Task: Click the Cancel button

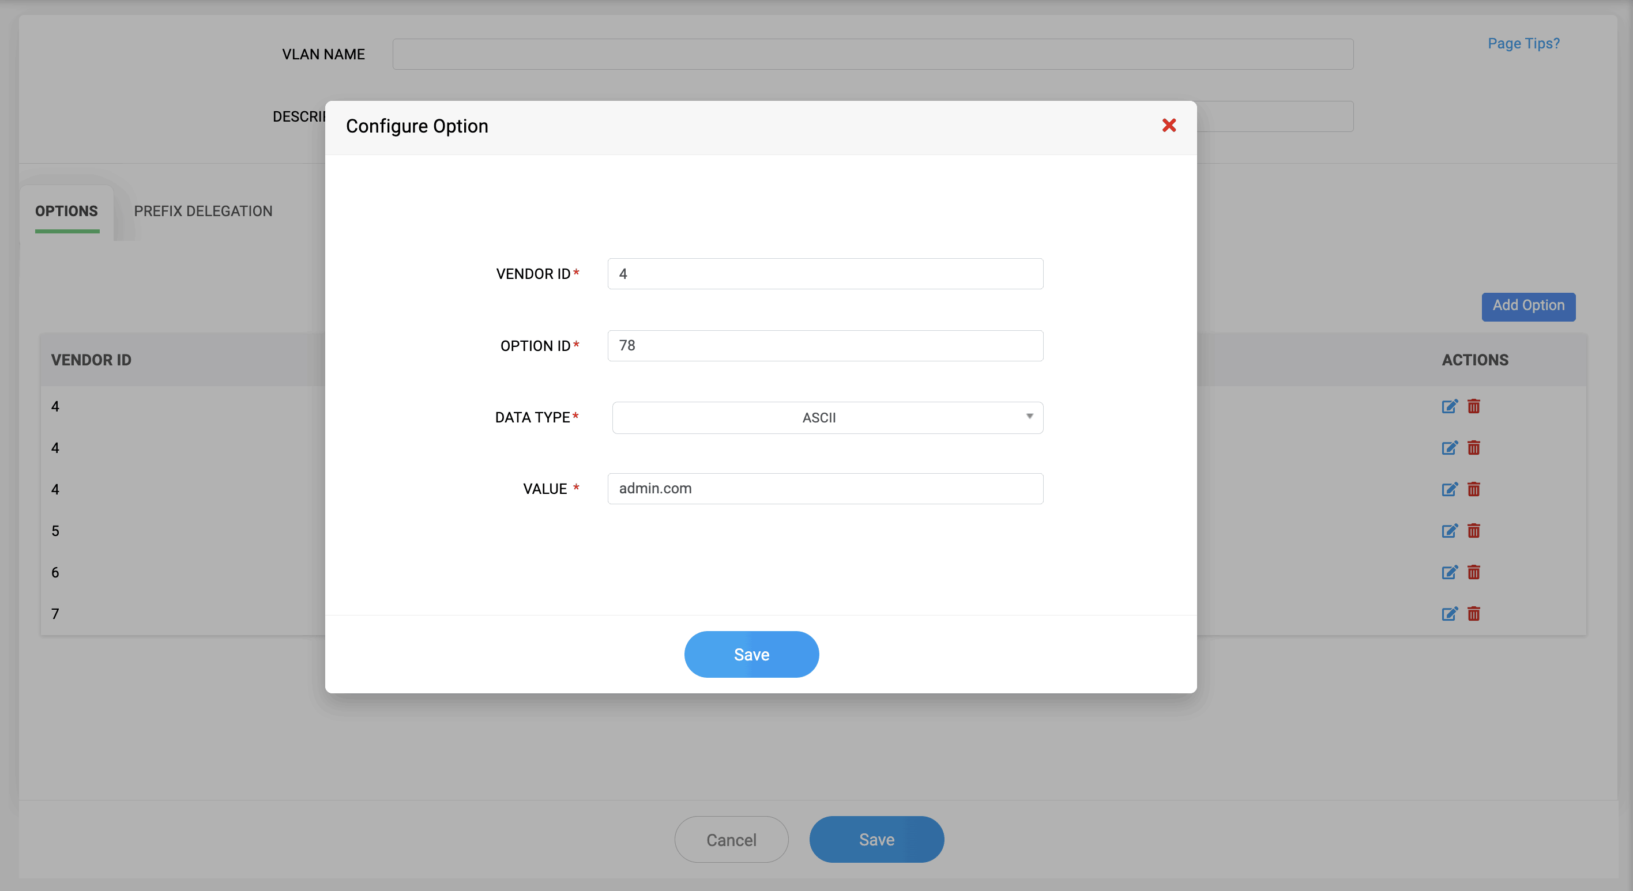Action: click(731, 840)
